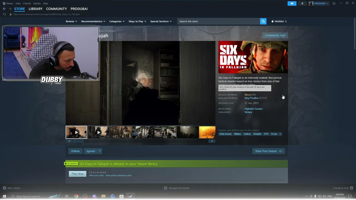This screenshot has height=200, width=356.
Task: Open the Steam menu
Action: 10,3
